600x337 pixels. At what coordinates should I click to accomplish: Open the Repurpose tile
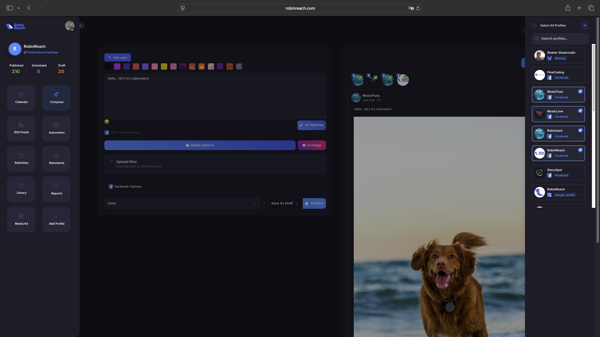pyautogui.click(x=56, y=159)
